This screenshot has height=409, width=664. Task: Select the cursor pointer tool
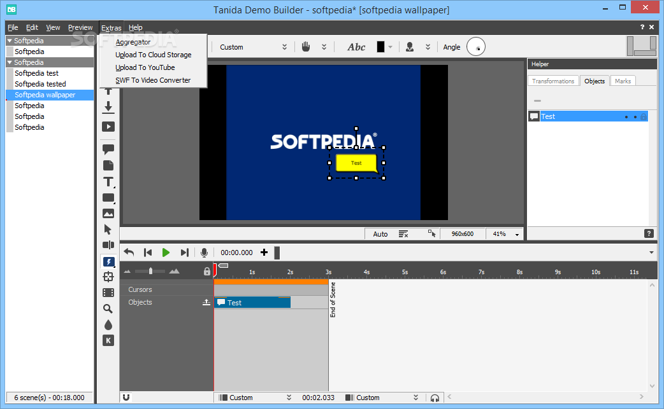[108, 230]
